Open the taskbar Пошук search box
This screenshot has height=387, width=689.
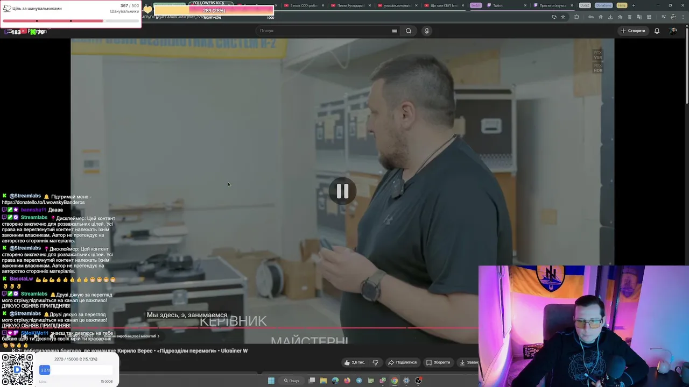click(x=291, y=381)
